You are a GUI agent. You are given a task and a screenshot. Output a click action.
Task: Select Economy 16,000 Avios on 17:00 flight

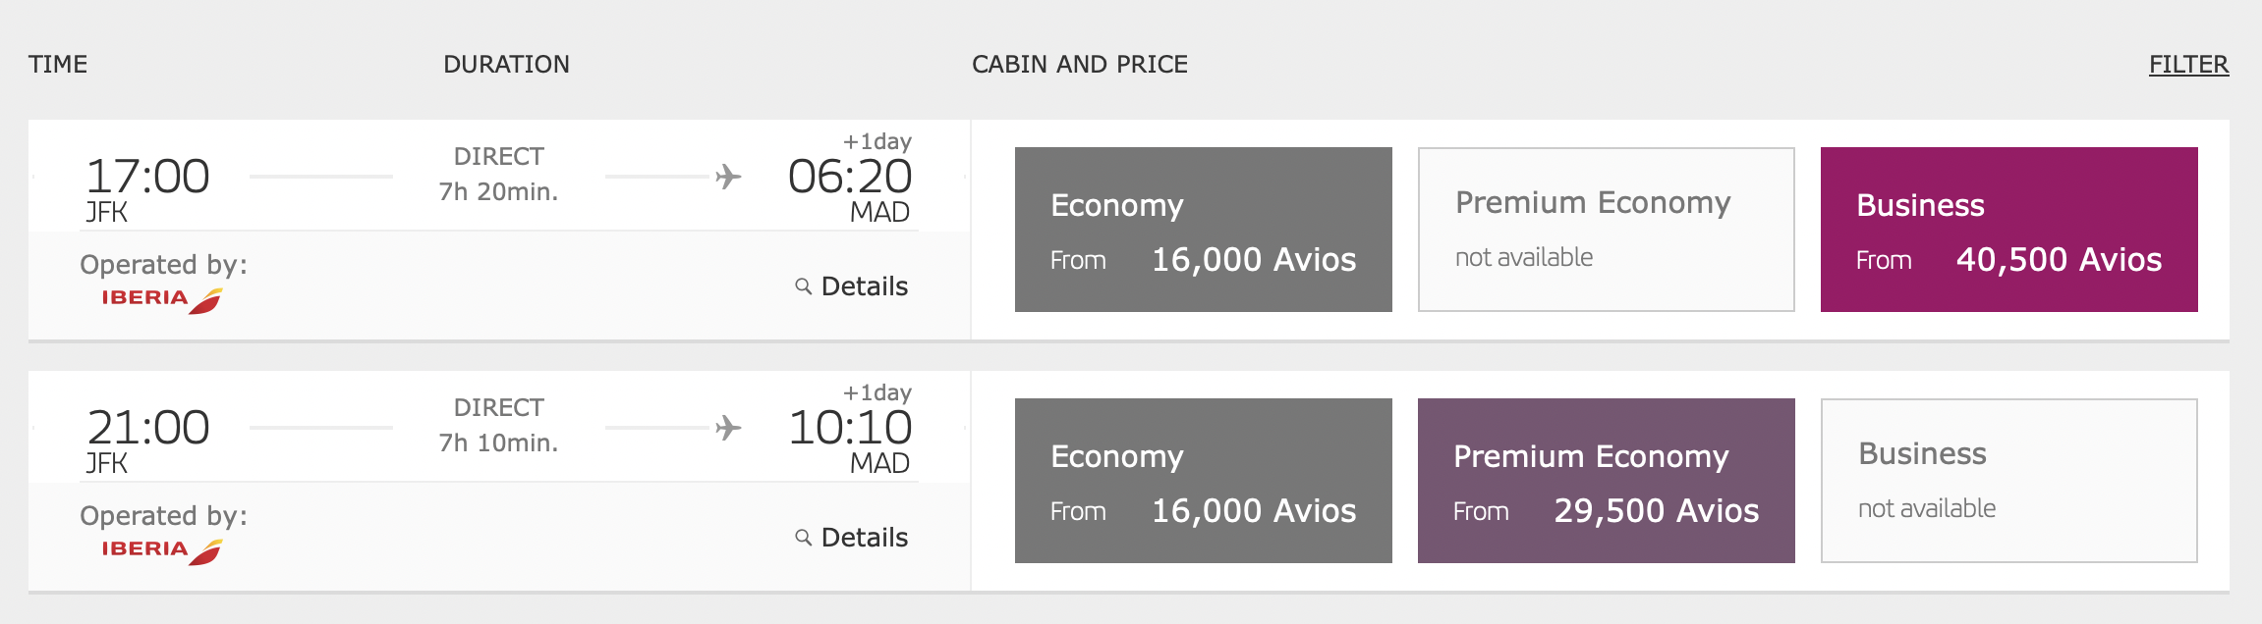point(1203,230)
